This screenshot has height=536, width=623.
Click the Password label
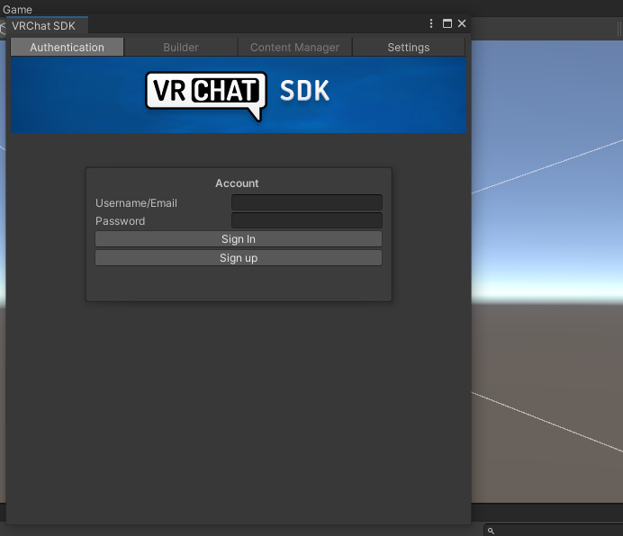point(121,220)
